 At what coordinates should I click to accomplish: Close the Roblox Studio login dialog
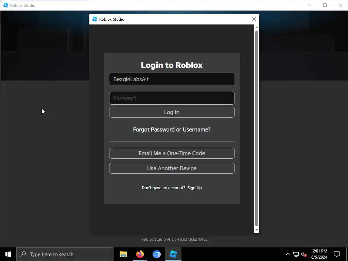point(254,19)
